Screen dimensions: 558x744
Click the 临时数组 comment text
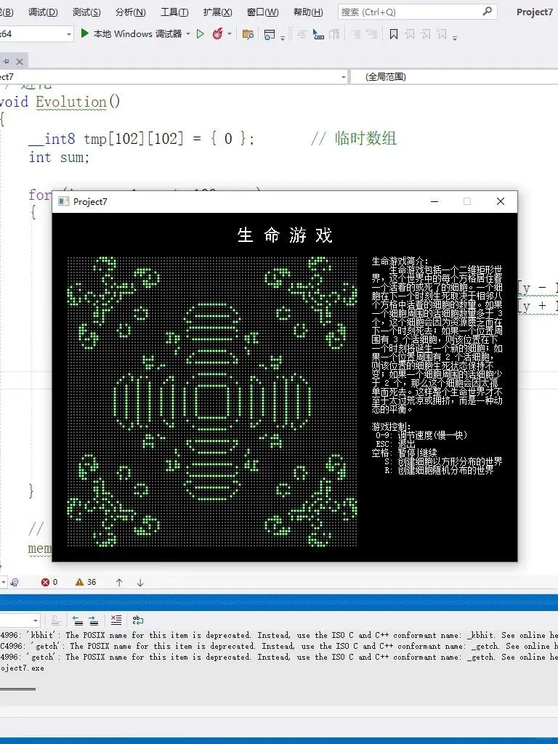365,138
